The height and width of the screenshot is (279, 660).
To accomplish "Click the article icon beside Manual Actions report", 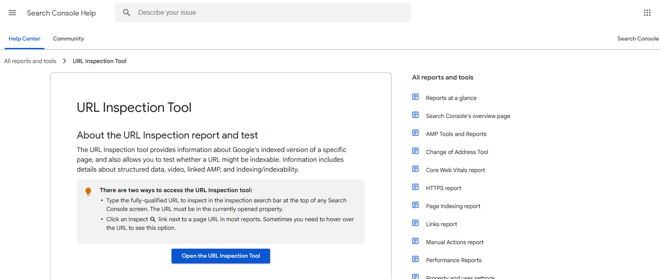I will click(415, 241).
